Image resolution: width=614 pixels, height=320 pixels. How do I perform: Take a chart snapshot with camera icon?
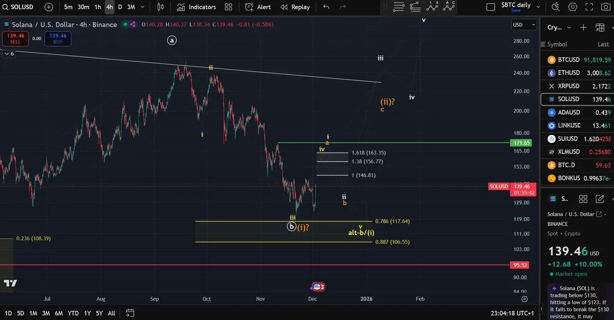[x=605, y=7]
